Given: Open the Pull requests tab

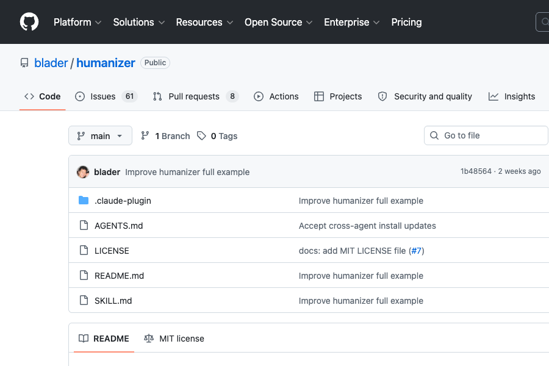Looking at the screenshot, I should click(x=196, y=96).
